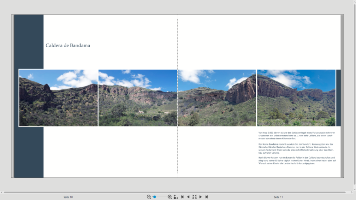Click the shrink to fit view icon

click(194, 197)
